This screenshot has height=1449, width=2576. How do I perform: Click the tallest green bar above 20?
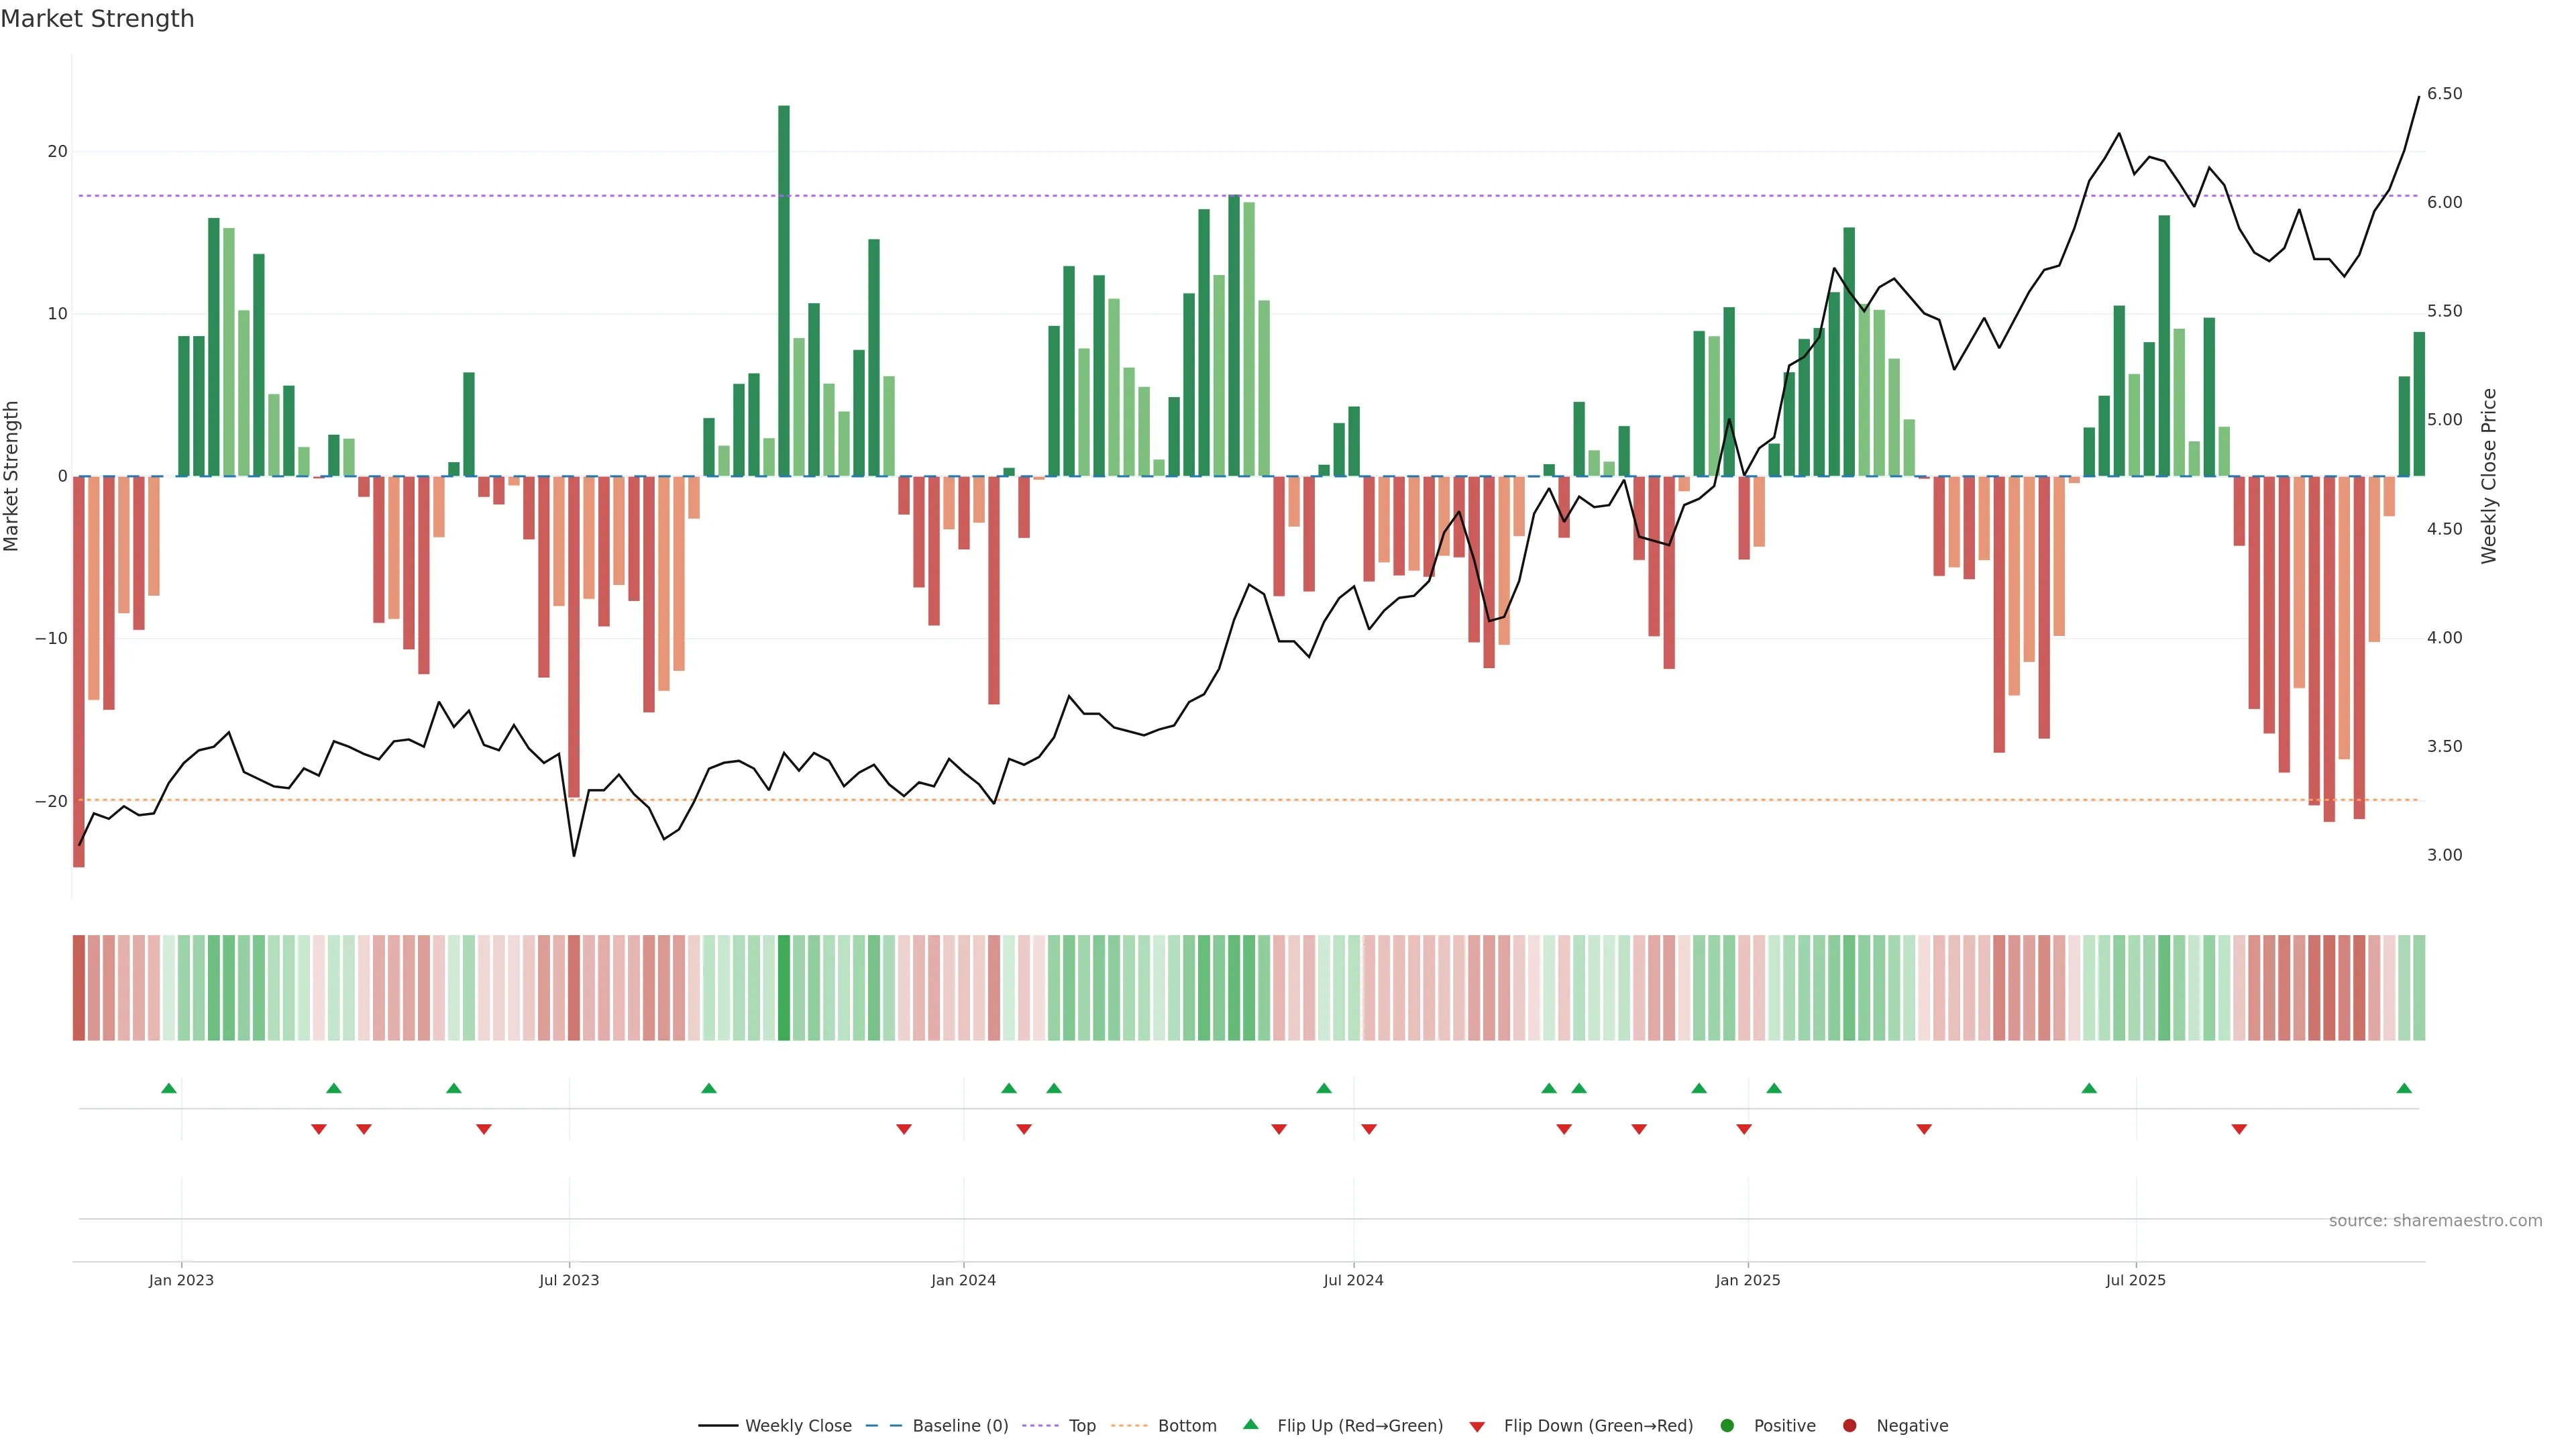point(784,290)
